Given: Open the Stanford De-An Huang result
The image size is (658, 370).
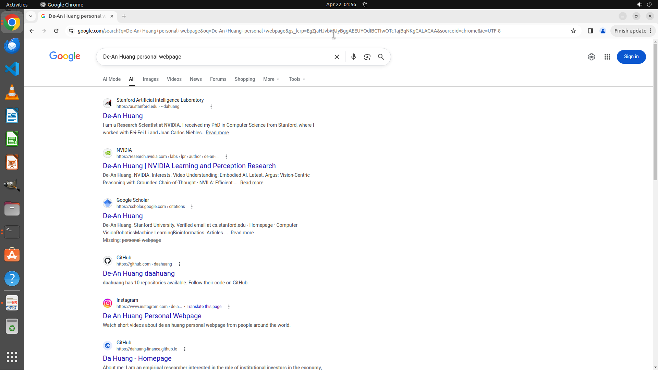Looking at the screenshot, I should click(x=123, y=116).
